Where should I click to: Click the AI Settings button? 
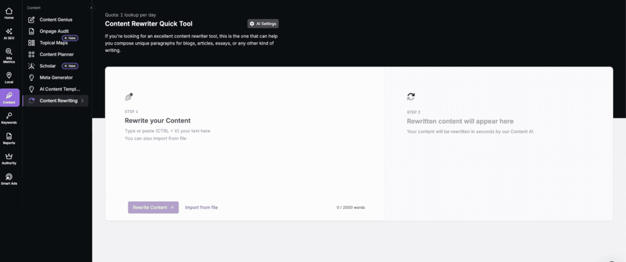coord(263,24)
